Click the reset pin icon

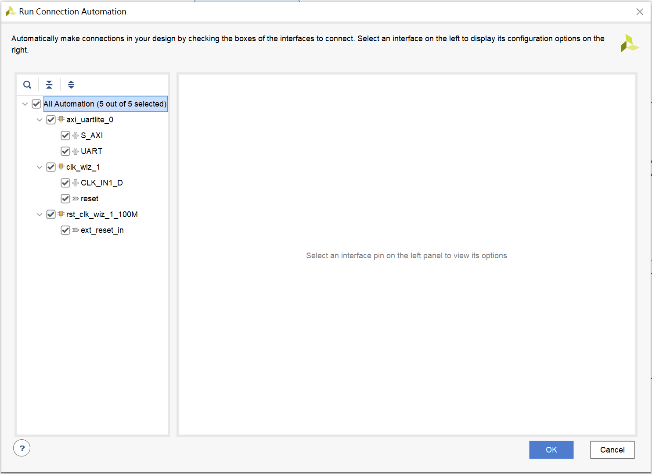76,199
